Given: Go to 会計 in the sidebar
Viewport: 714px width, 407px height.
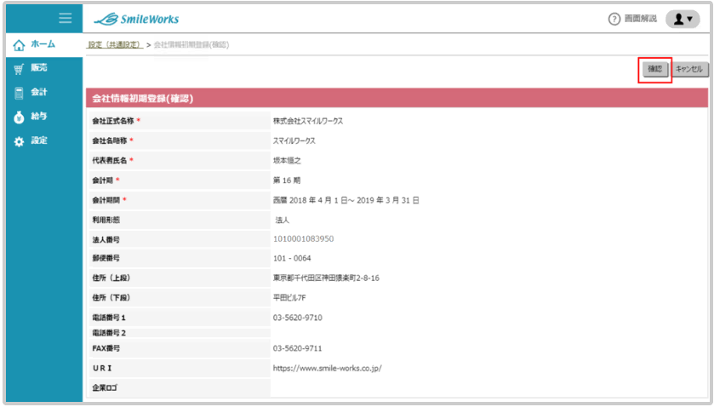Looking at the screenshot, I should point(39,92).
